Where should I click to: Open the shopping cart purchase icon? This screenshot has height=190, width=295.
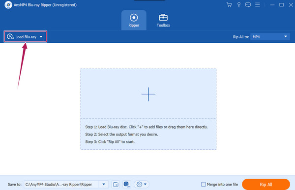(x=229, y=5)
